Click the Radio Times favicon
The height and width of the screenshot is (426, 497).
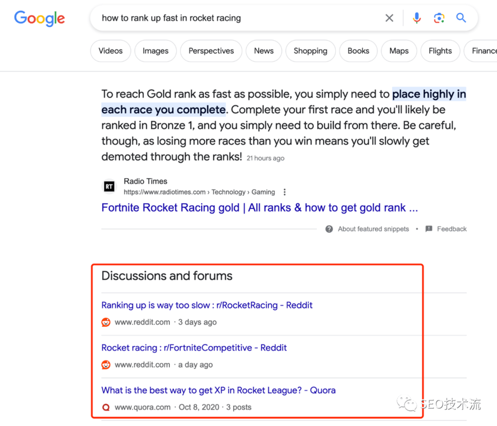[109, 187]
